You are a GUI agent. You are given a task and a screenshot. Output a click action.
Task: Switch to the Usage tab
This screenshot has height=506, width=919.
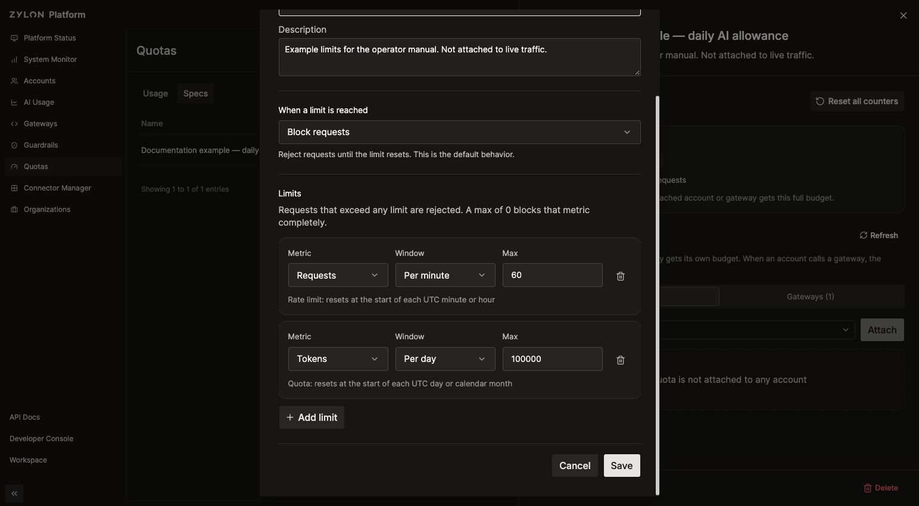(x=155, y=93)
